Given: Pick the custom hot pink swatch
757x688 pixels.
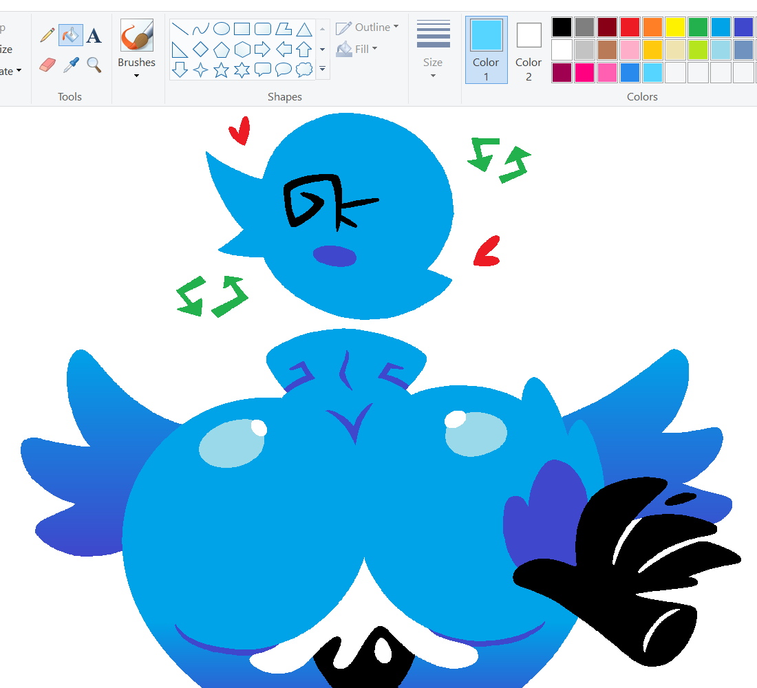Looking at the screenshot, I should pos(585,72).
